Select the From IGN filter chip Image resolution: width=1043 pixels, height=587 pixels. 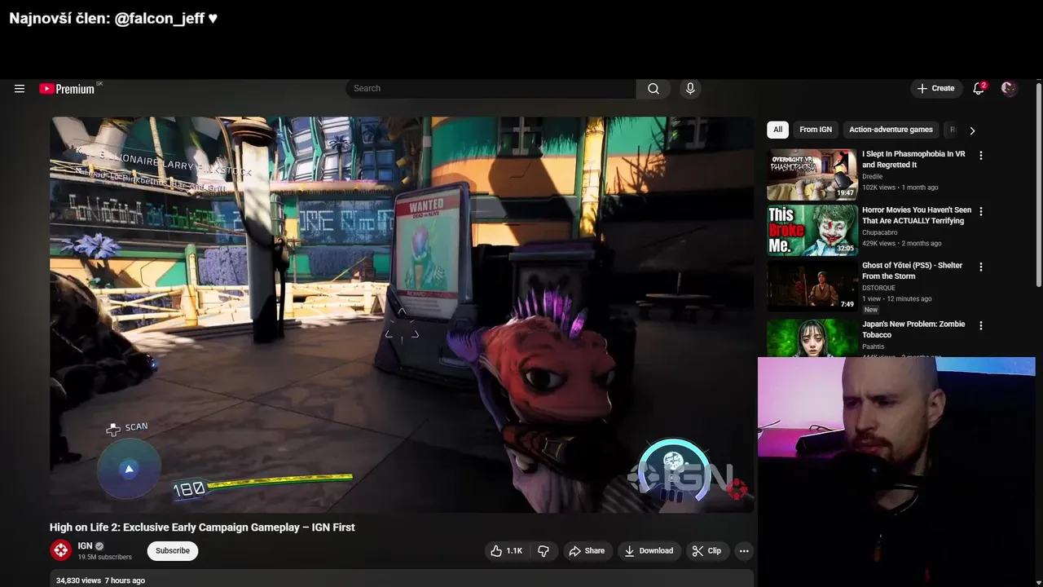click(x=816, y=130)
